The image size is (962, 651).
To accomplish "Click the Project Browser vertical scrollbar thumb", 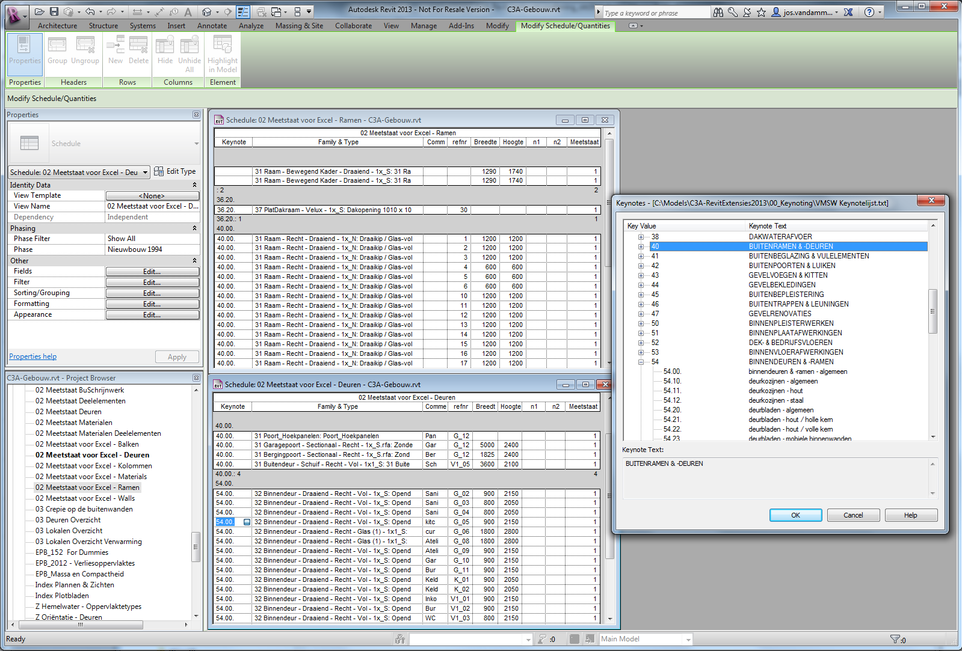I will coord(196,547).
